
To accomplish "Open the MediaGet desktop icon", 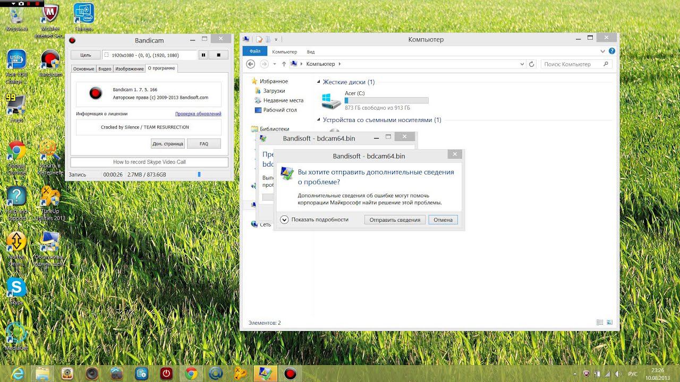I will (16, 337).
